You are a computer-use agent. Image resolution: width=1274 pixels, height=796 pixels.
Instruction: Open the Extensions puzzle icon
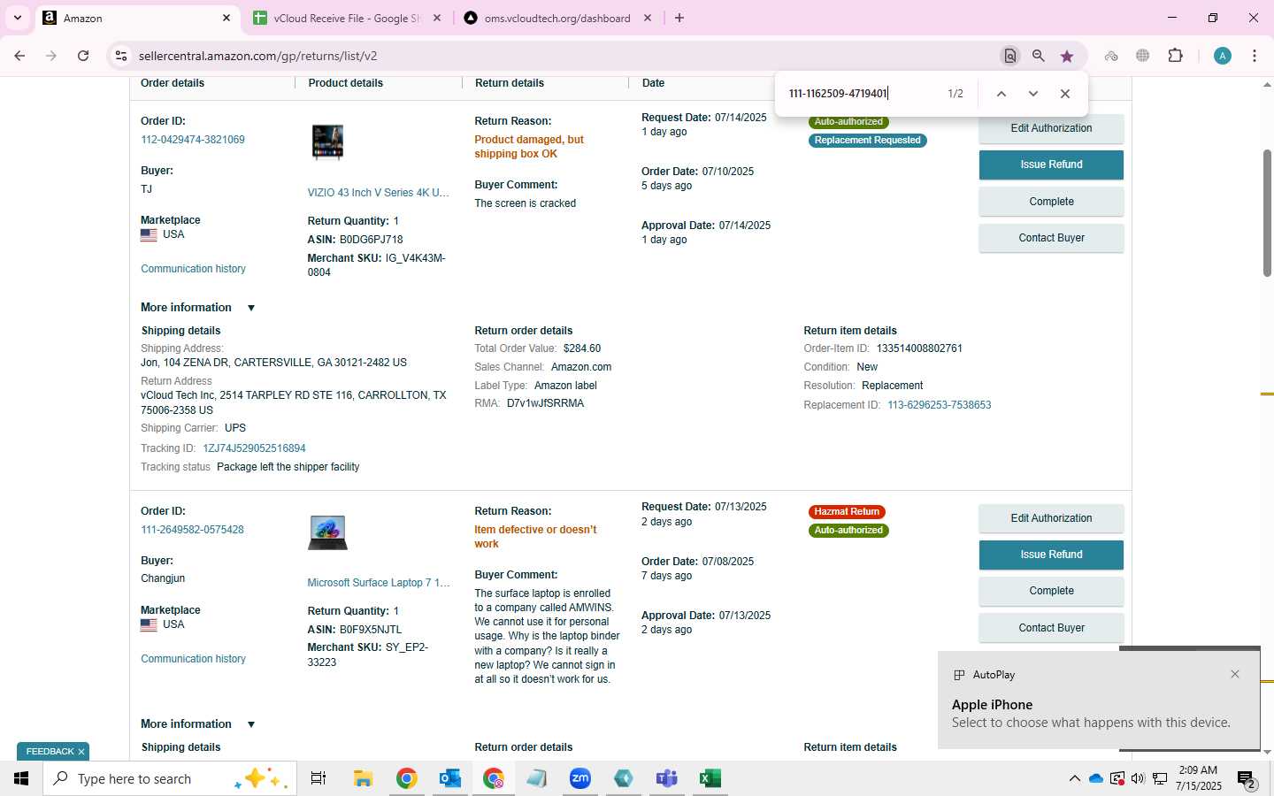pyautogui.click(x=1175, y=56)
